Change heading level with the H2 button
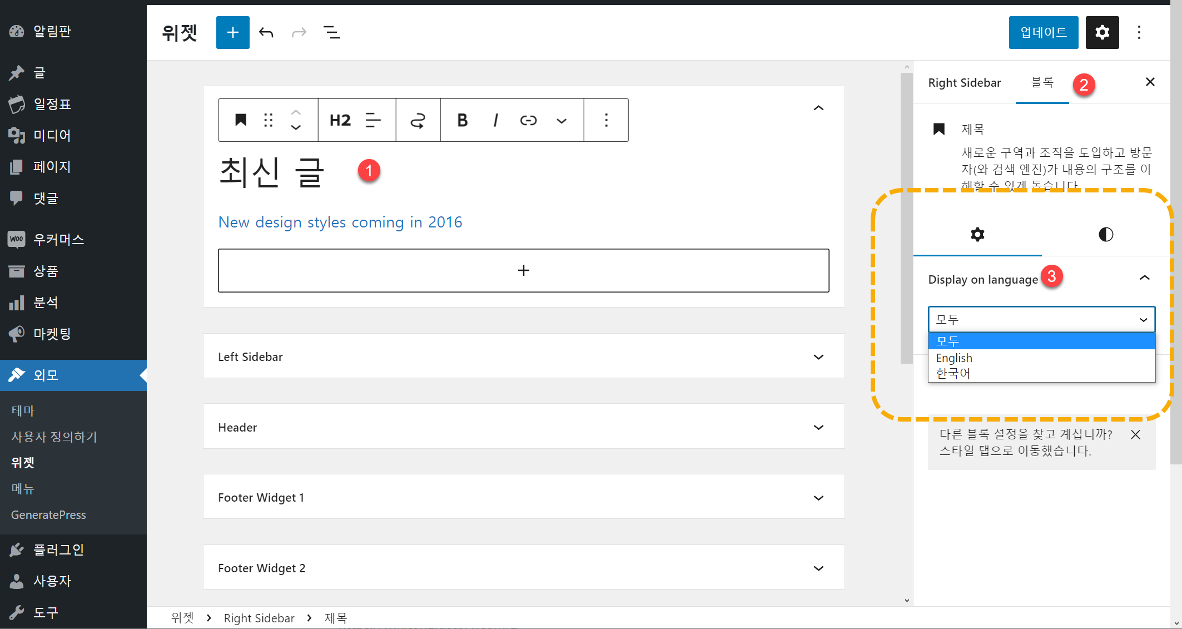 click(340, 120)
